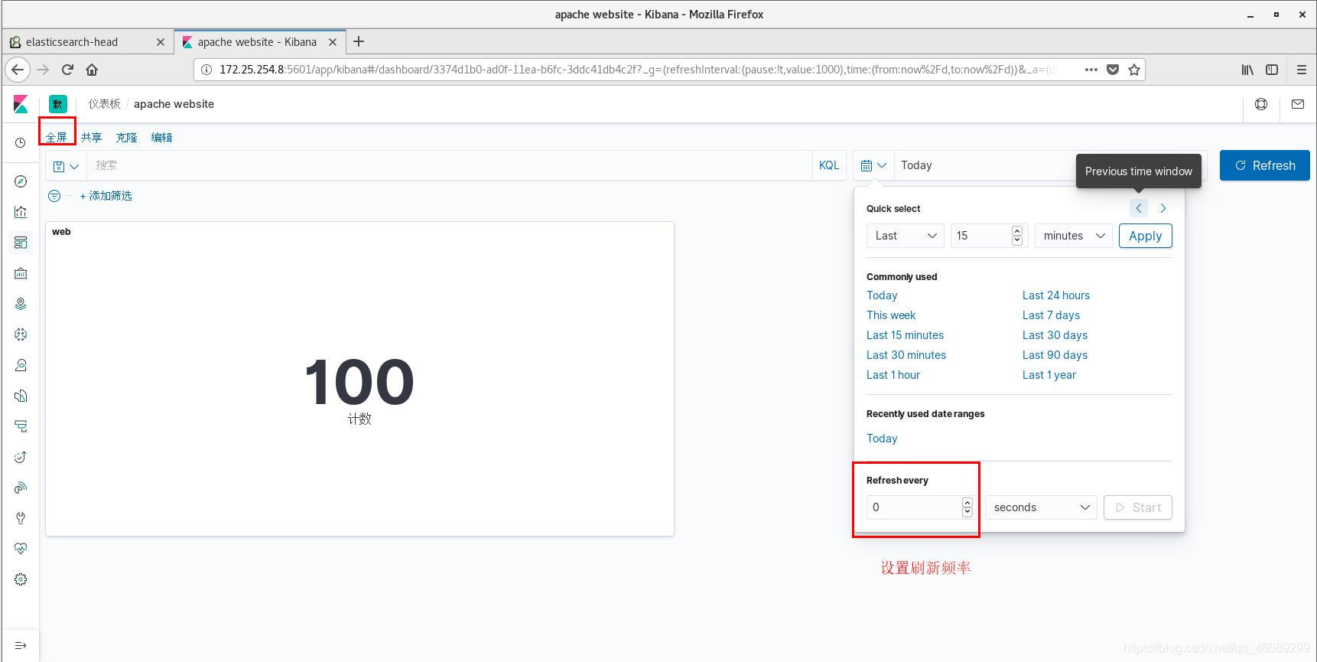Open saved queries dropdown
Viewport: 1317px width, 662px height.
click(66, 166)
